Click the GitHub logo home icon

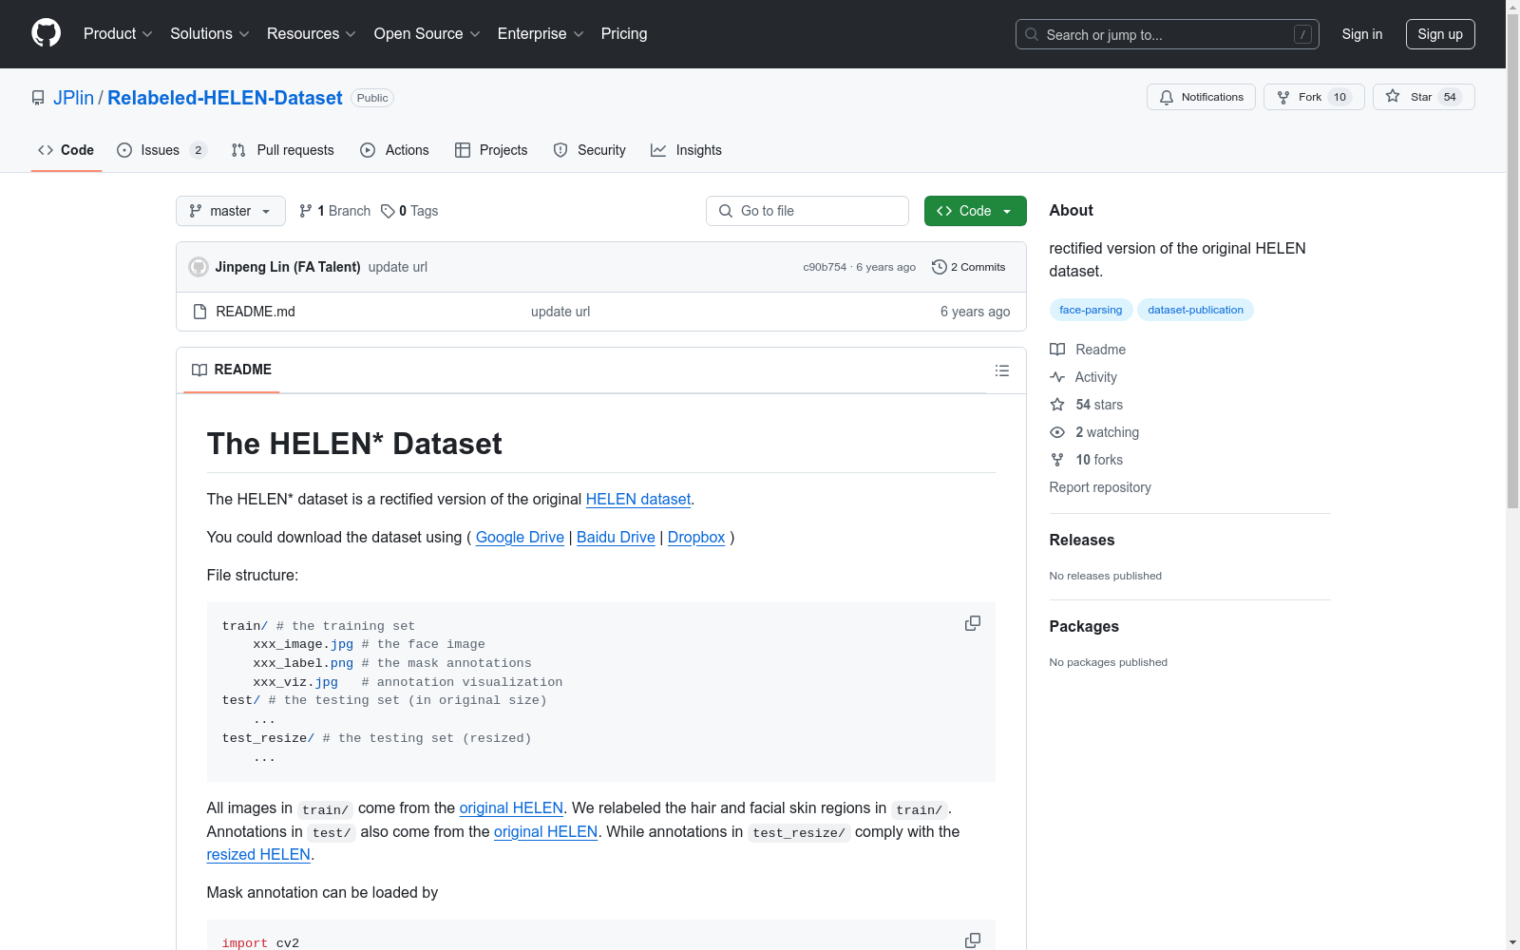[46, 33]
